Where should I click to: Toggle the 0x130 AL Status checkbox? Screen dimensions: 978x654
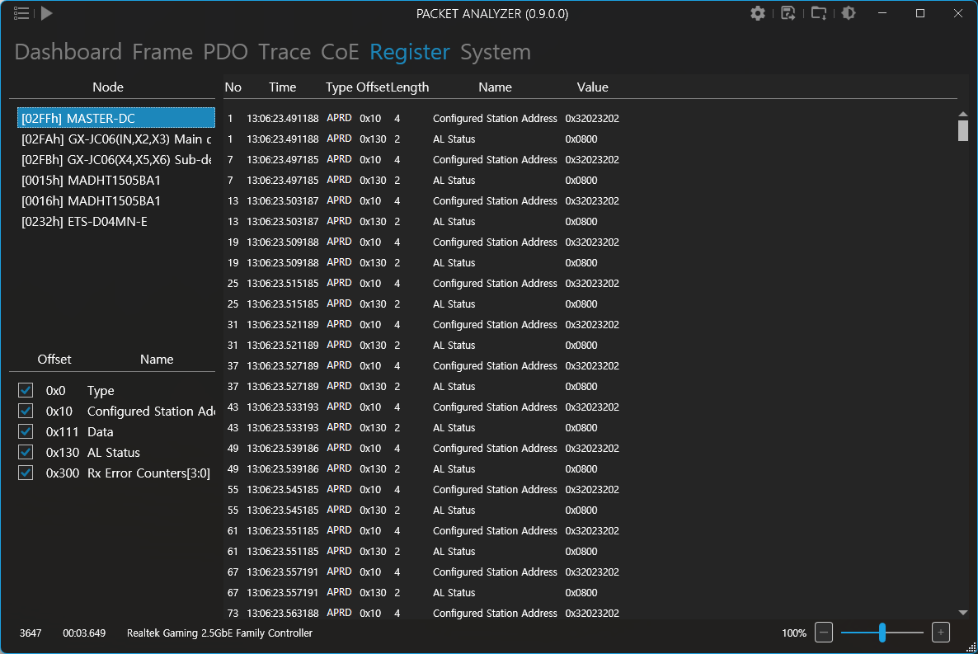coord(26,452)
